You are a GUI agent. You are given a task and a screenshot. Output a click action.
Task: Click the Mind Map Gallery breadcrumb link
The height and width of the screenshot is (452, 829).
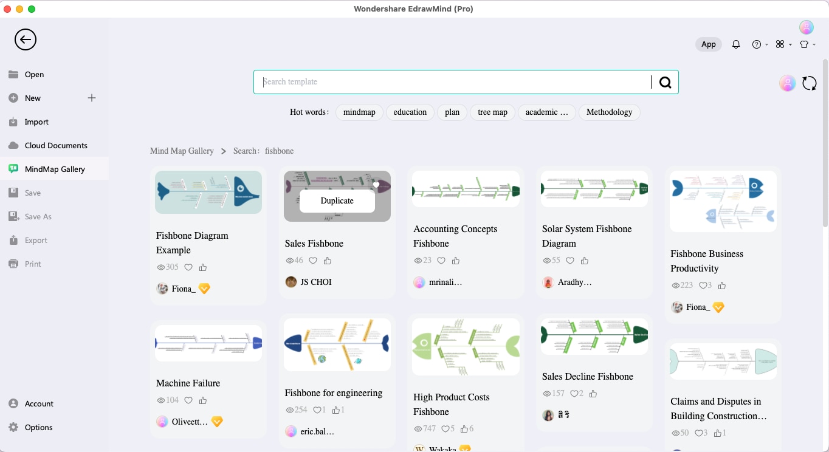click(x=182, y=151)
